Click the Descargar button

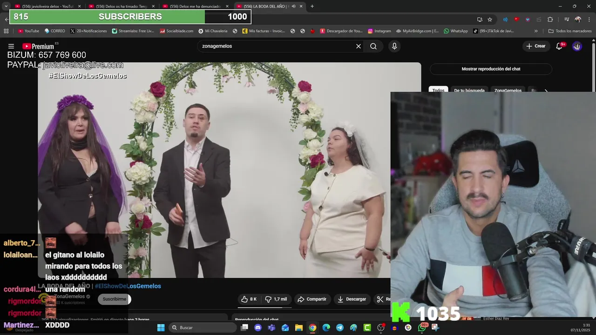coord(352,299)
